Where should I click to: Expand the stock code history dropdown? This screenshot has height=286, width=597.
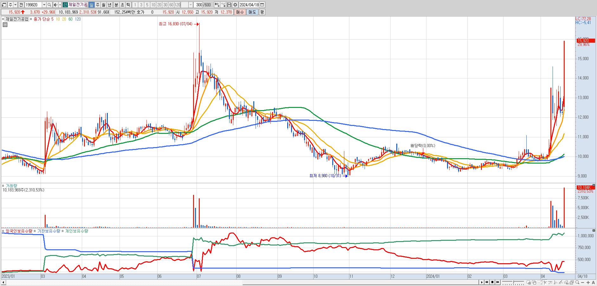[44, 5]
